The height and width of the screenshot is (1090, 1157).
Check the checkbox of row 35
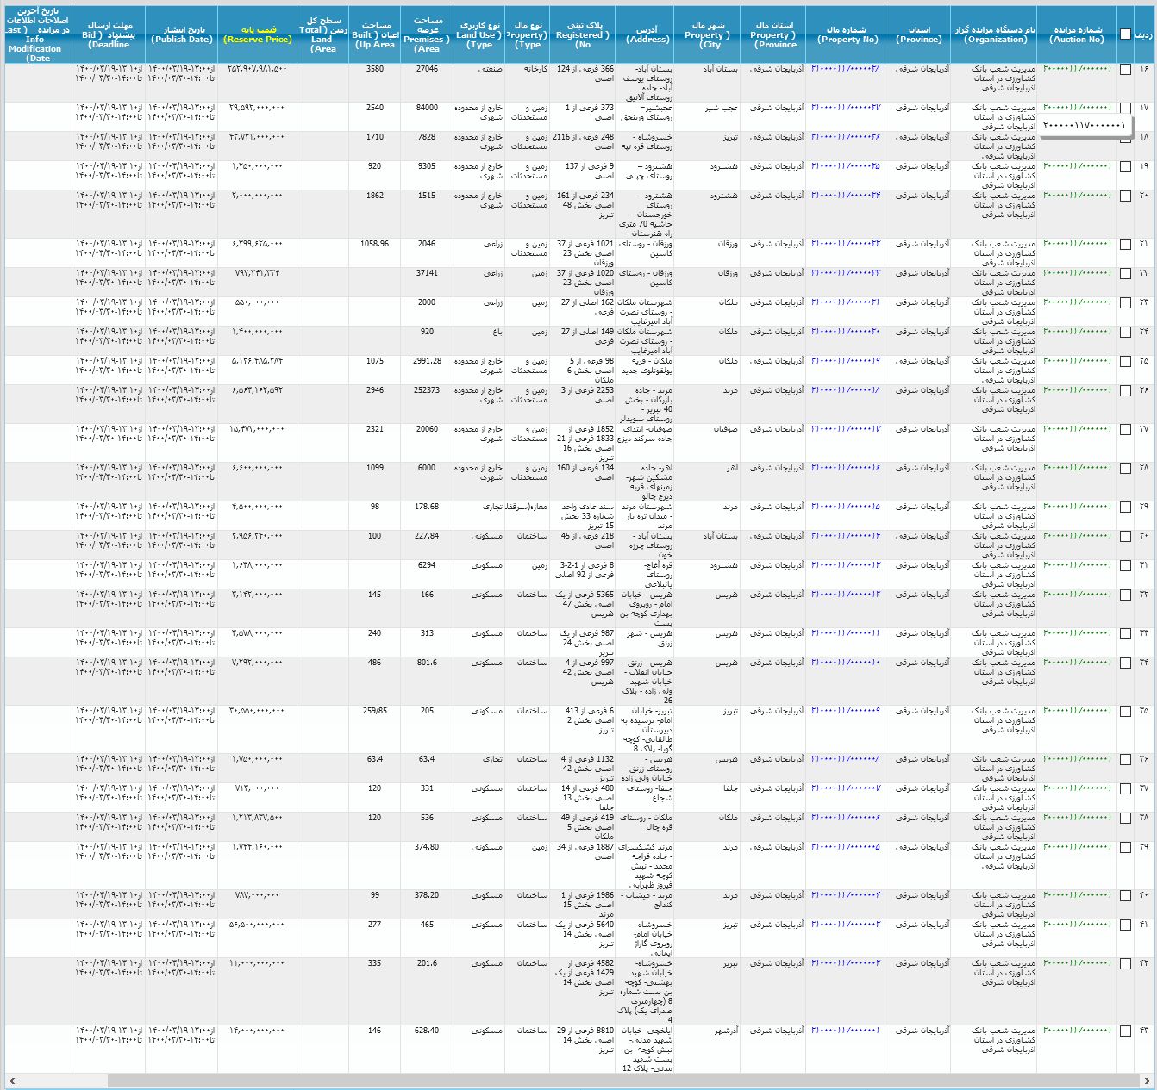1125,712
